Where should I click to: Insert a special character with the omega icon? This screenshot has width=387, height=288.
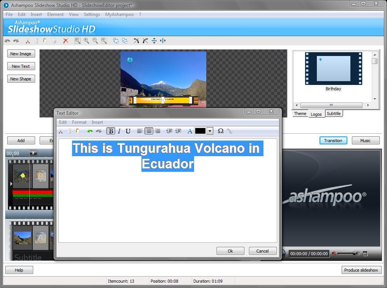pos(221,131)
